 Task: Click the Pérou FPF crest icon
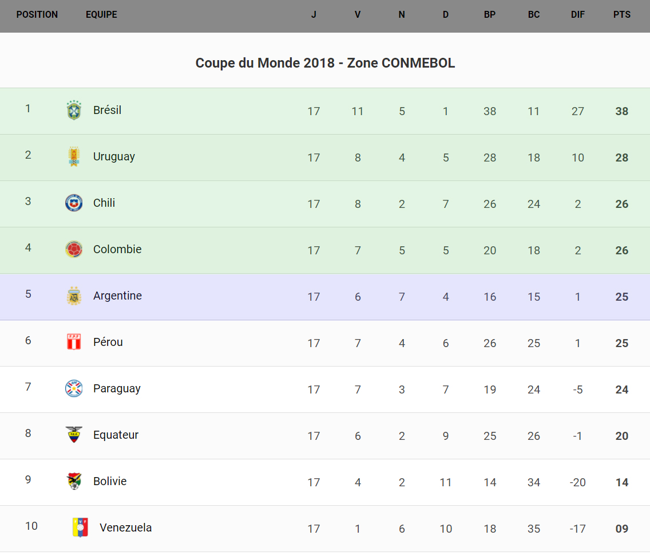click(74, 342)
